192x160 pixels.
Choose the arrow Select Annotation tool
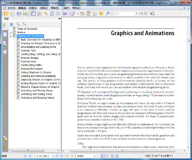coord(46,13)
